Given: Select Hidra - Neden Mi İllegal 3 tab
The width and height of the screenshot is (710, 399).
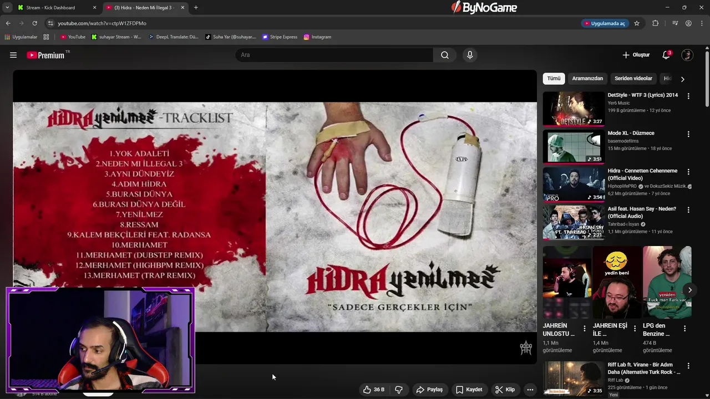Looking at the screenshot, I should 144,8.
